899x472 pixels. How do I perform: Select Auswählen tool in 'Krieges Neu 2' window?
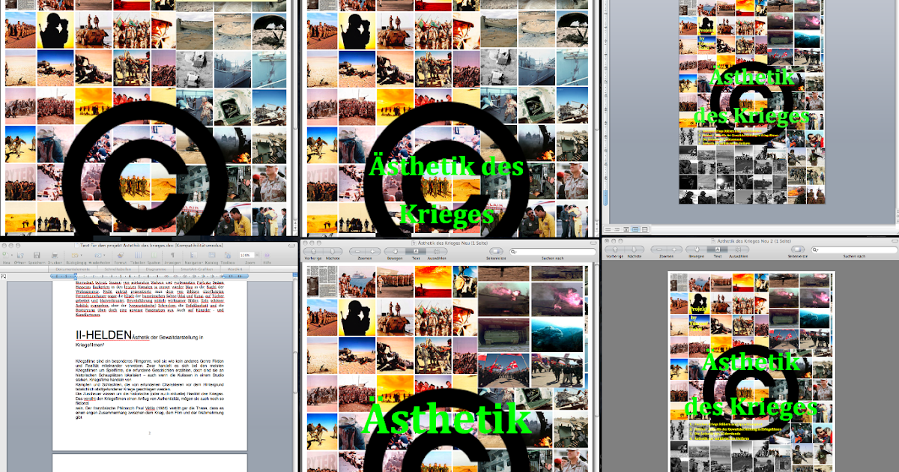(739, 249)
